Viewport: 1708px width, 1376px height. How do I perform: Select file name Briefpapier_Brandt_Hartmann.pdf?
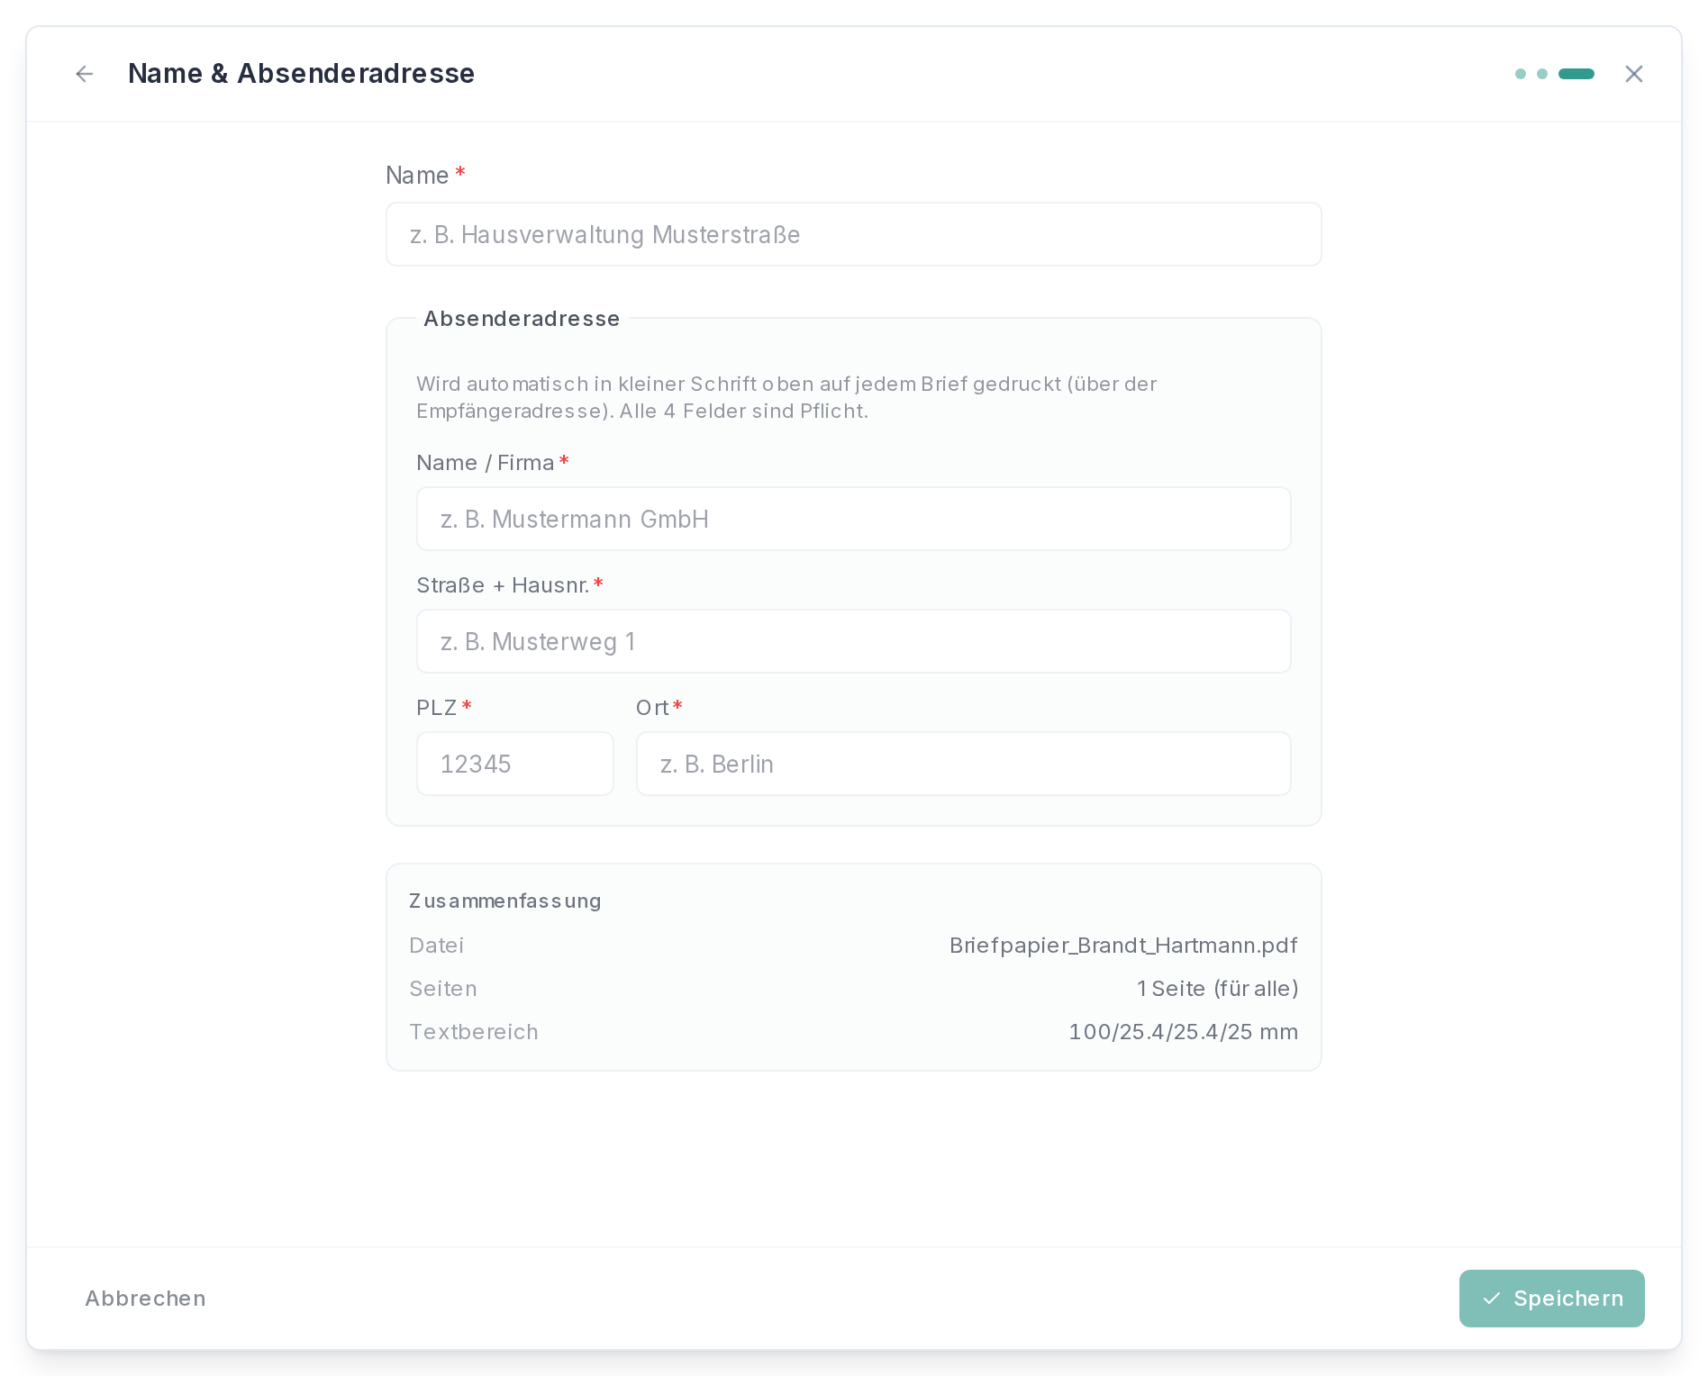[1123, 946]
